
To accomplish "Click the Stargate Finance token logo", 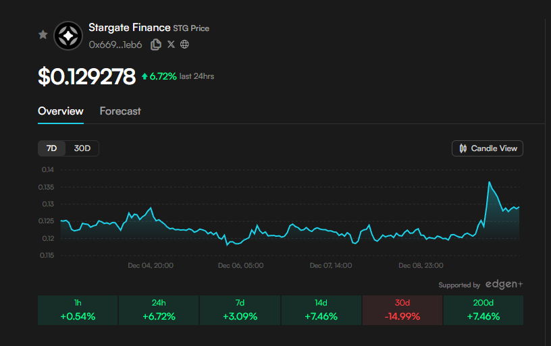I will (x=68, y=36).
